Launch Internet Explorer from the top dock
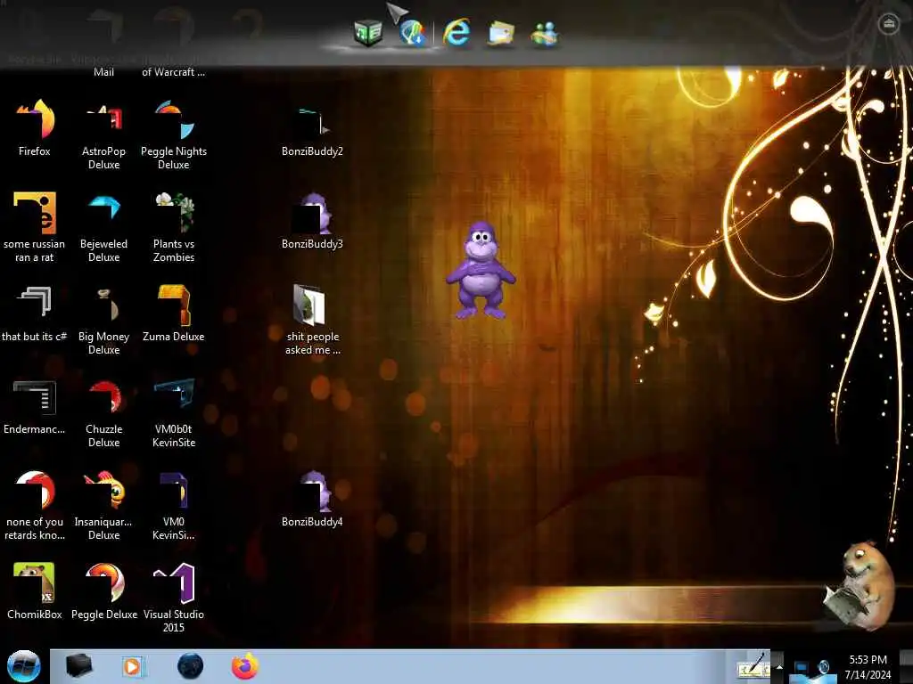913x684 pixels. pyautogui.click(x=456, y=31)
